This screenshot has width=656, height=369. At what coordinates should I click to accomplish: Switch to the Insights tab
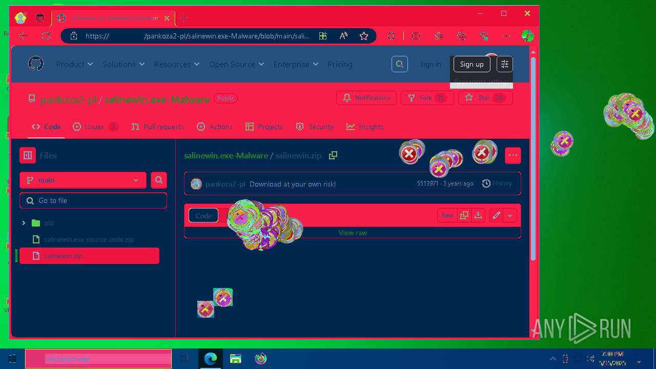pyautogui.click(x=365, y=127)
